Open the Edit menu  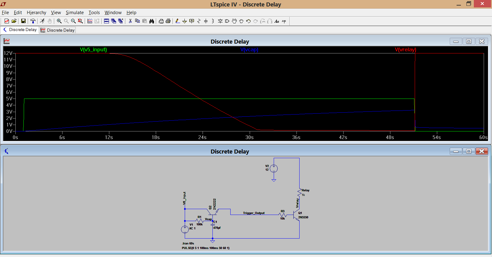pos(18,13)
